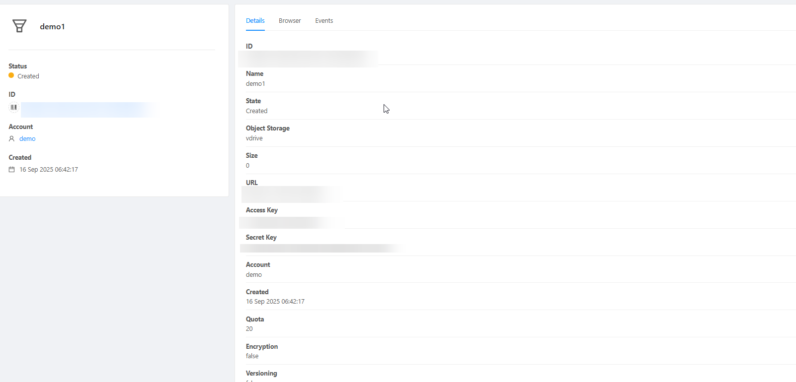
Task: Click the bucket icon beside demo1 title
Action: (19, 26)
